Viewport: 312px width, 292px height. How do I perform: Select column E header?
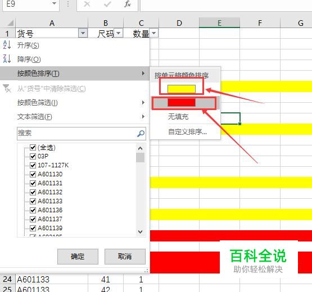click(219, 23)
